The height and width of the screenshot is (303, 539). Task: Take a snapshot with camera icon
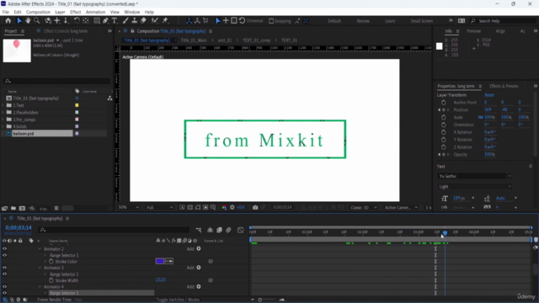(255, 208)
